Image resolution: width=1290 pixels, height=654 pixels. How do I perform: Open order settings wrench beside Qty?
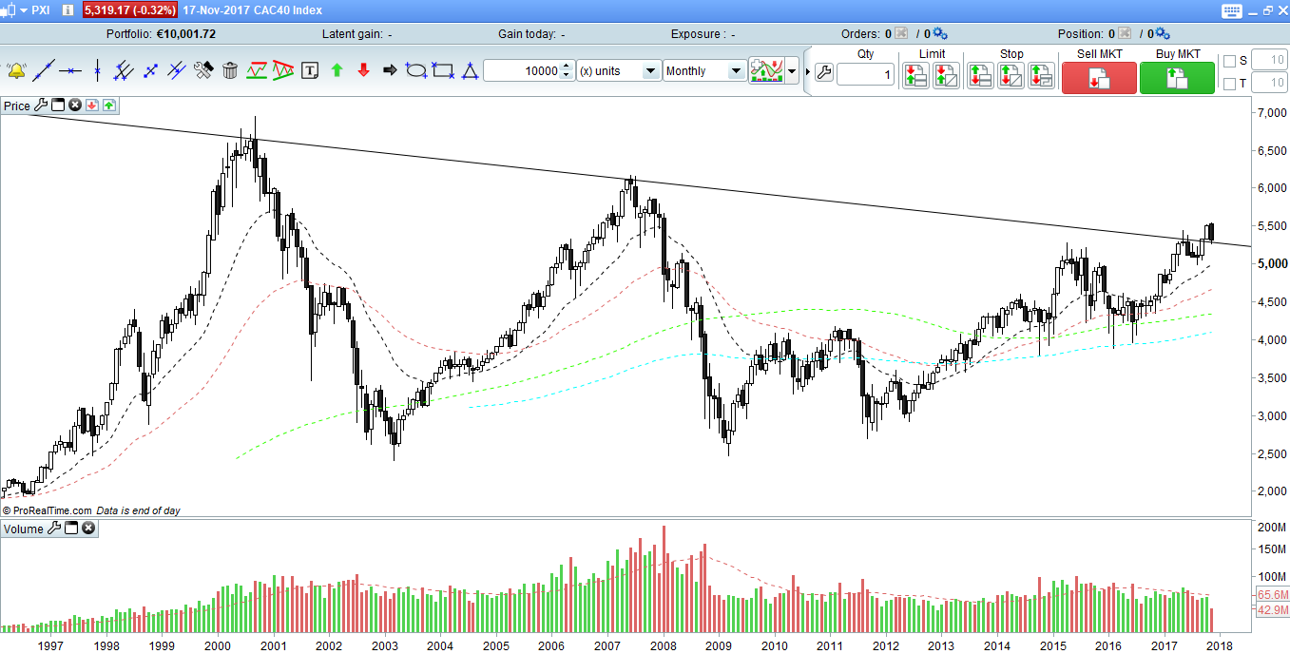(x=823, y=73)
